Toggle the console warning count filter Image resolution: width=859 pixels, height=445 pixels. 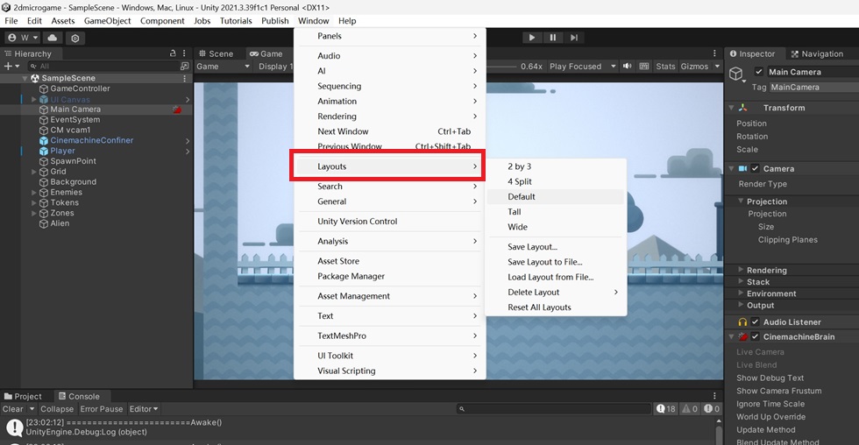[x=690, y=409]
